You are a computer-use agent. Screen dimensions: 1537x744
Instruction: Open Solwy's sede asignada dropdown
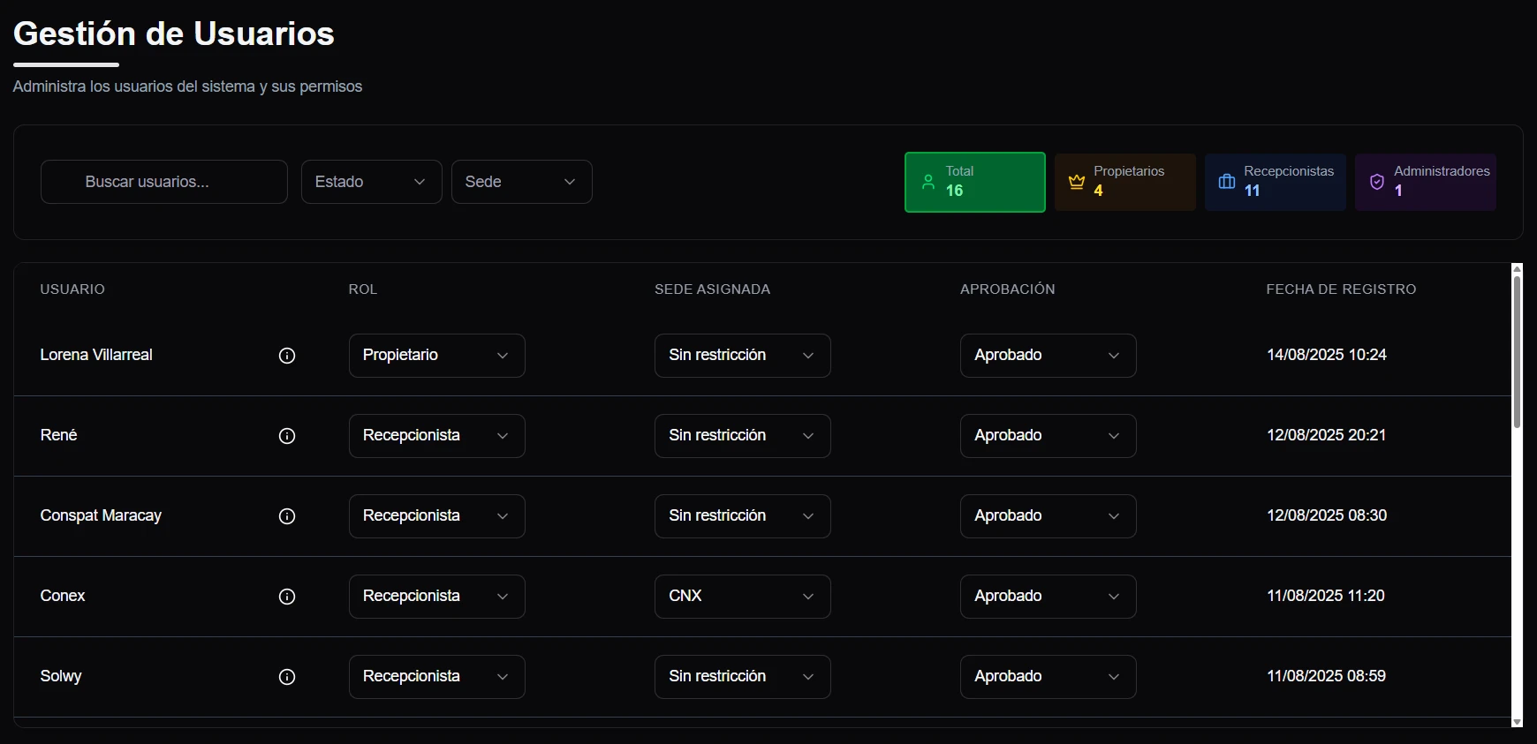(742, 677)
